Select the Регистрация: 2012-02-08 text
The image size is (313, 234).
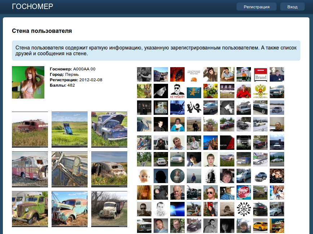coord(76,80)
